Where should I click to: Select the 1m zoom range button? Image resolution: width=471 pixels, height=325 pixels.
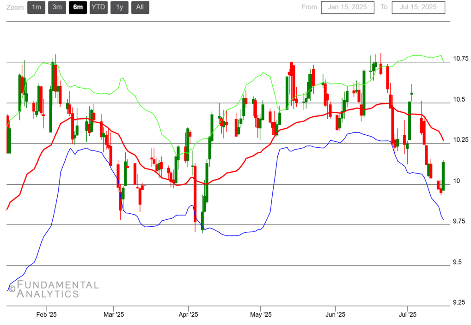point(36,7)
